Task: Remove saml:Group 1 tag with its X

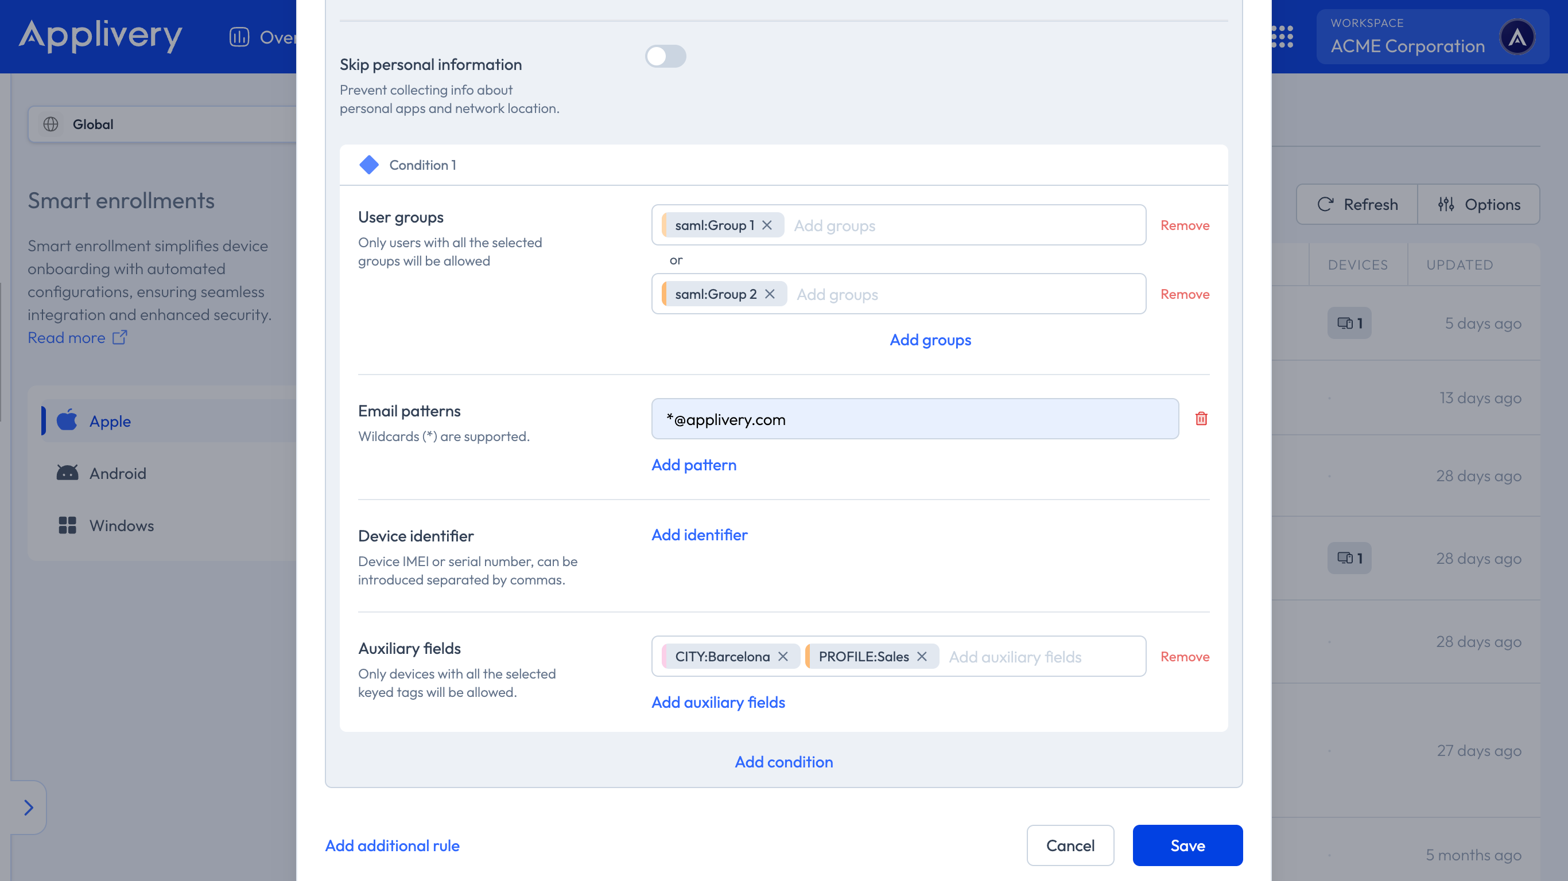Action: click(x=767, y=225)
